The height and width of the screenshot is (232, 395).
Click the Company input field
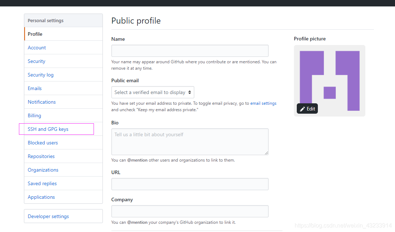coord(190,211)
